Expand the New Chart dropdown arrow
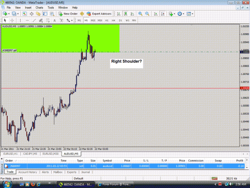250x188 pixels. point(9,14)
